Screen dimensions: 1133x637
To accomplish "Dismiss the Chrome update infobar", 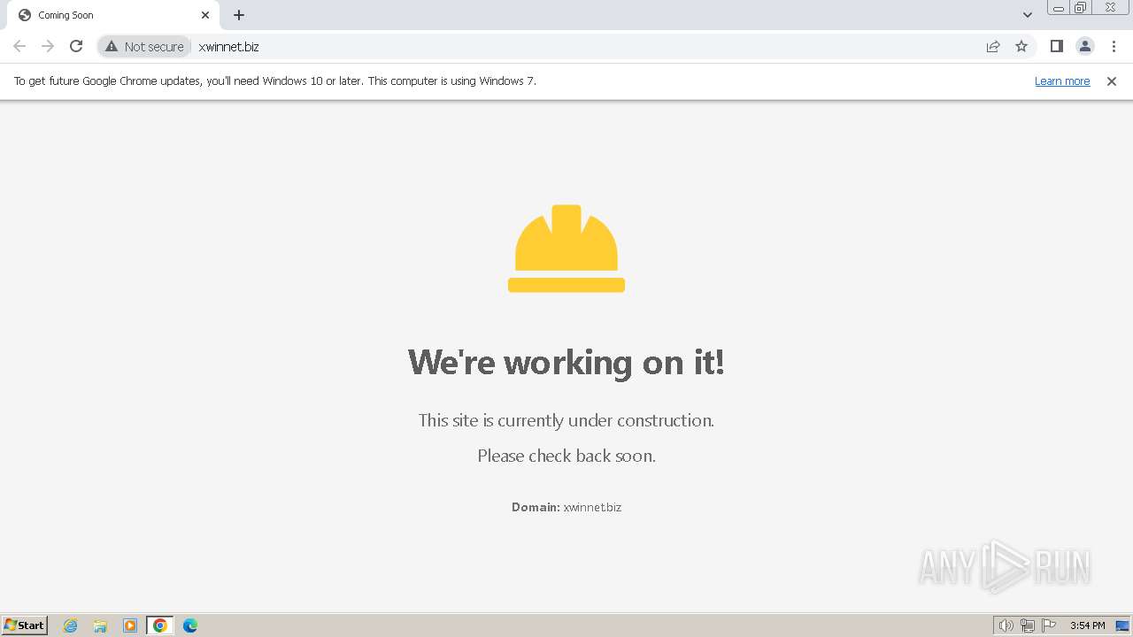I will coord(1112,81).
